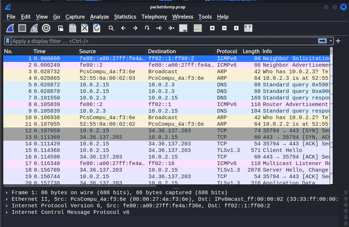
Task: Expand Ethernet II section
Action: click(7, 199)
